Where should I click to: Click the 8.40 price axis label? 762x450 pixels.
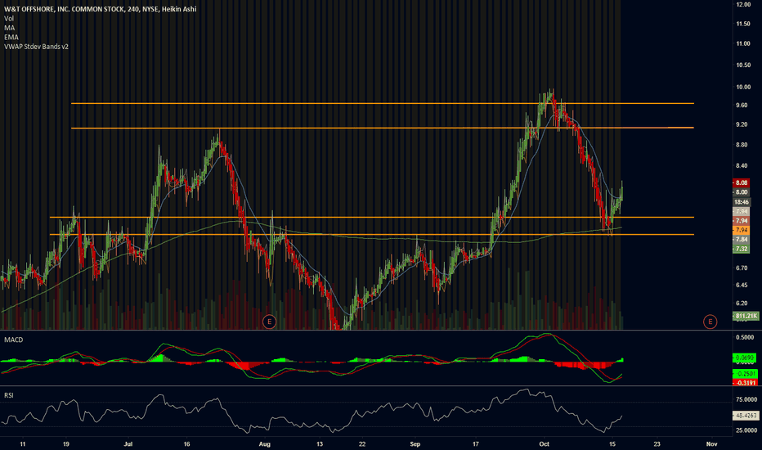pos(742,166)
